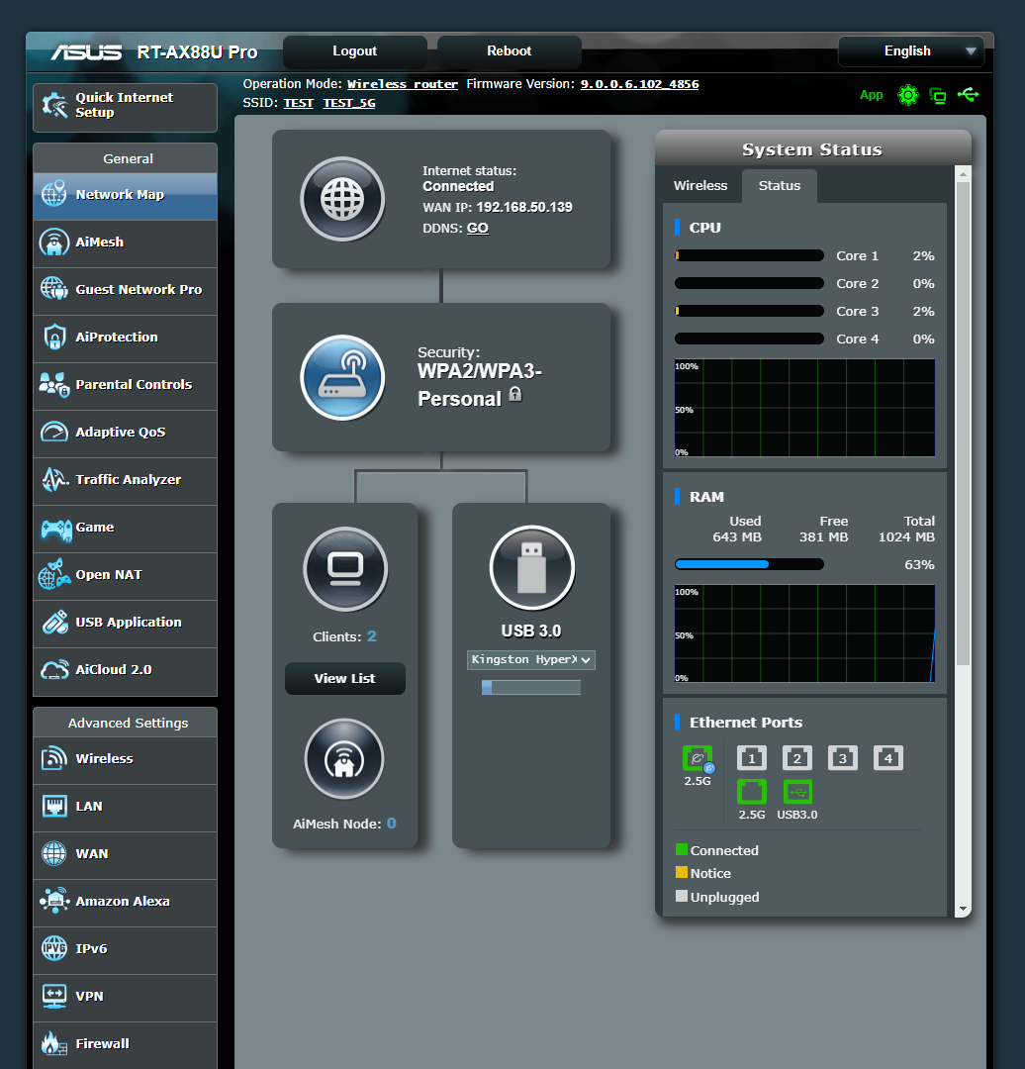The width and height of the screenshot is (1025, 1069).
Task: Click the IPv6 globe icon
Action: tap(54, 948)
